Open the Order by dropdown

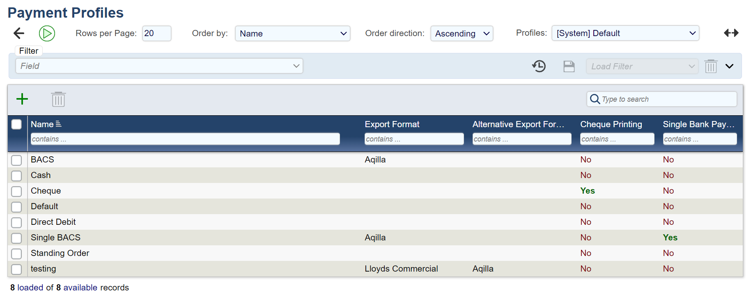[292, 33]
